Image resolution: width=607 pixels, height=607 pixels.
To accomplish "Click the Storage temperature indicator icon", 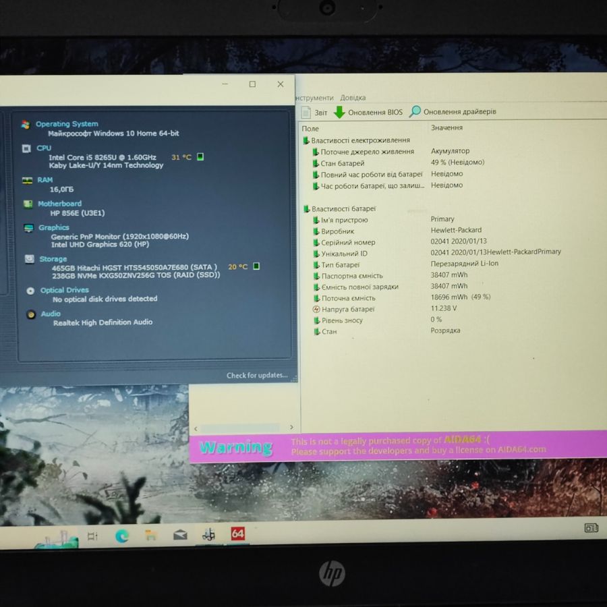I will (256, 266).
